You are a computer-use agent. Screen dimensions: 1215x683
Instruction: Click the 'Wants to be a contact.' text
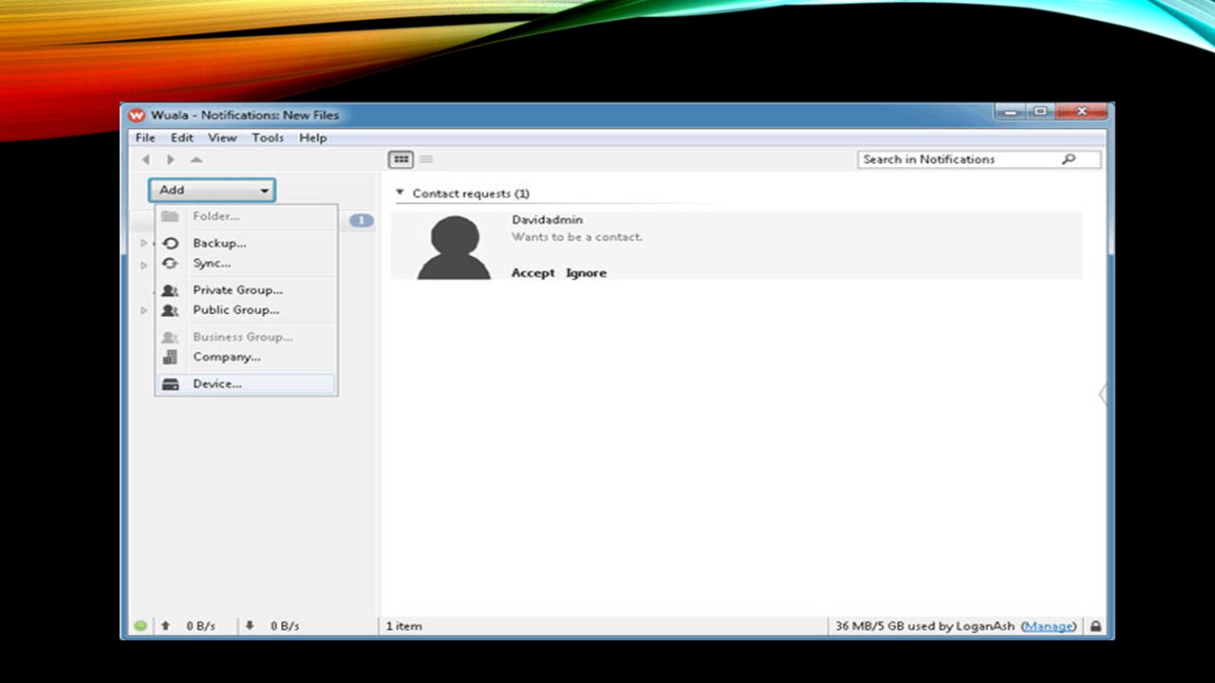click(x=577, y=237)
